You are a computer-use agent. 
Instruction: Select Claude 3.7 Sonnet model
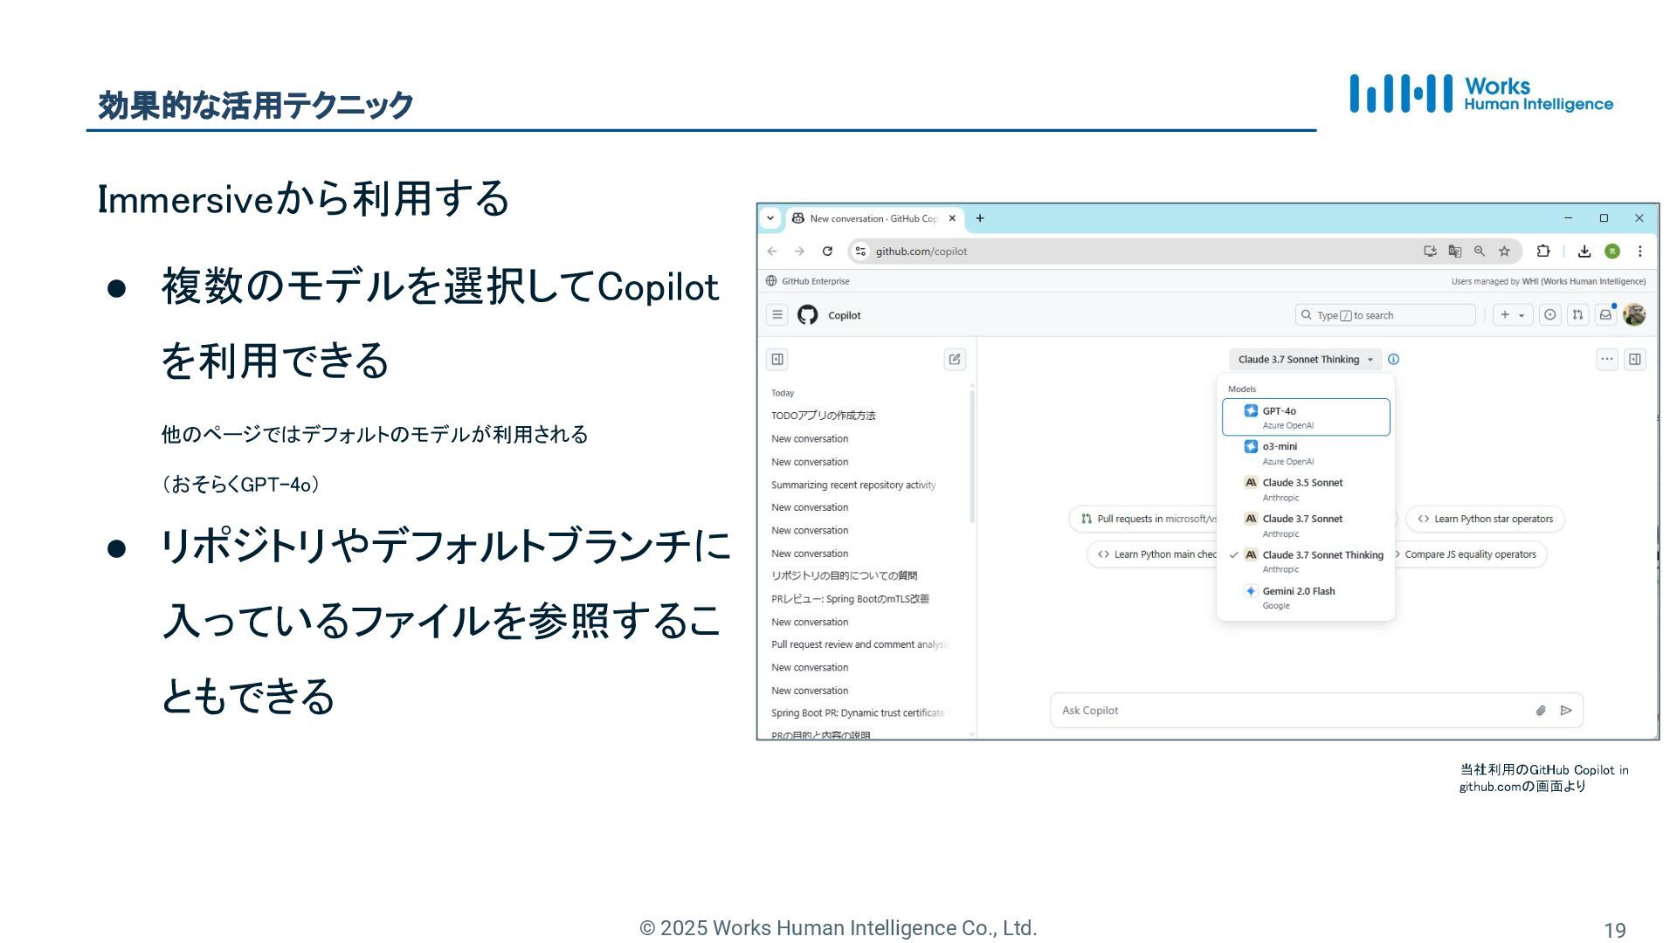[x=1306, y=526]
